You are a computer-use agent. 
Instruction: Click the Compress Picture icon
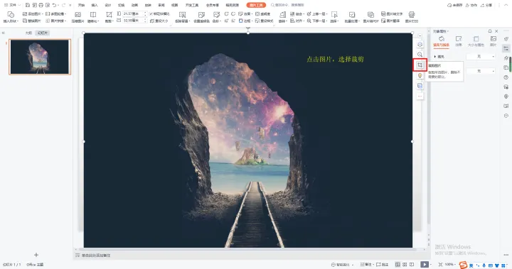(x=78, y=15)
